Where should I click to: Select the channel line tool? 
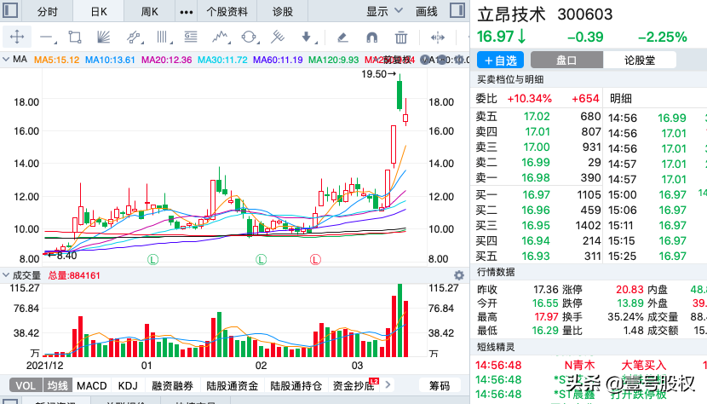(x=133, y=37)
